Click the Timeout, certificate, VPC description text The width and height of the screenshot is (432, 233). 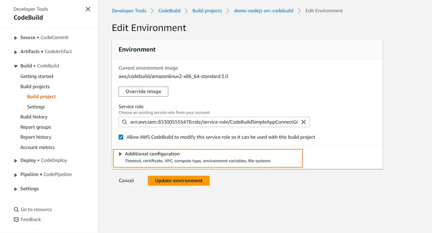(197, 161)
